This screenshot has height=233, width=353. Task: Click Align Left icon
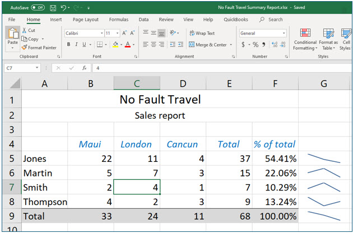click(146, 44)
